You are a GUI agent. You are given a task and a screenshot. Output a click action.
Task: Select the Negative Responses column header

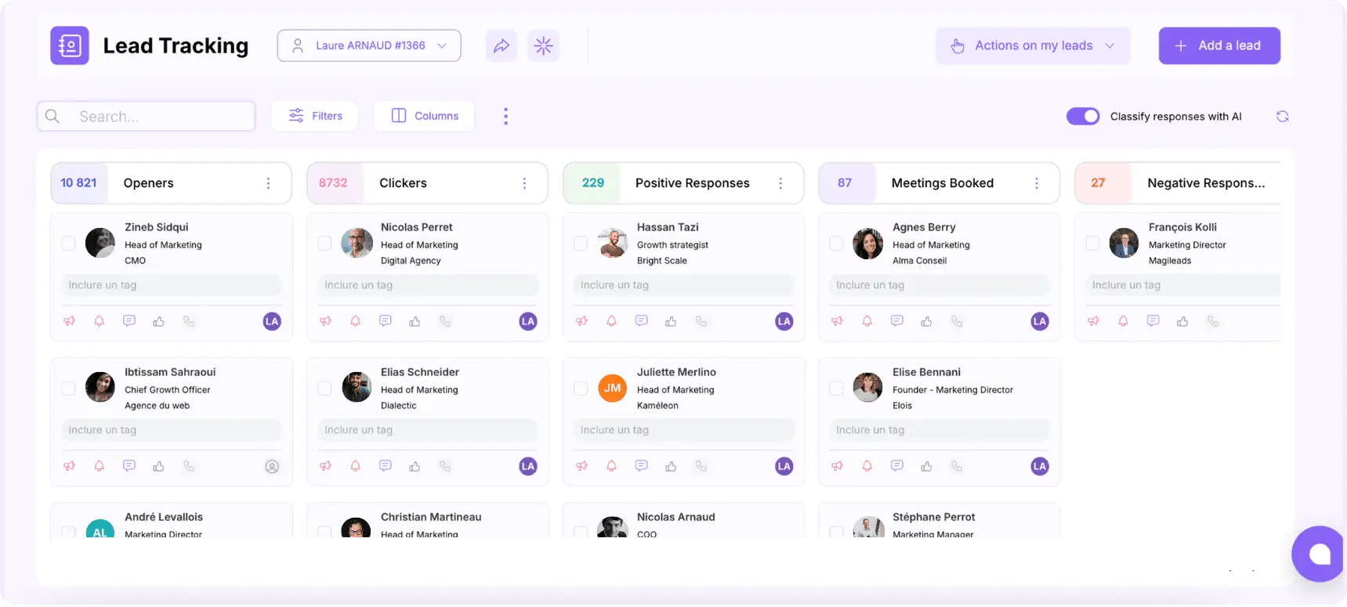click(1178, 183)
